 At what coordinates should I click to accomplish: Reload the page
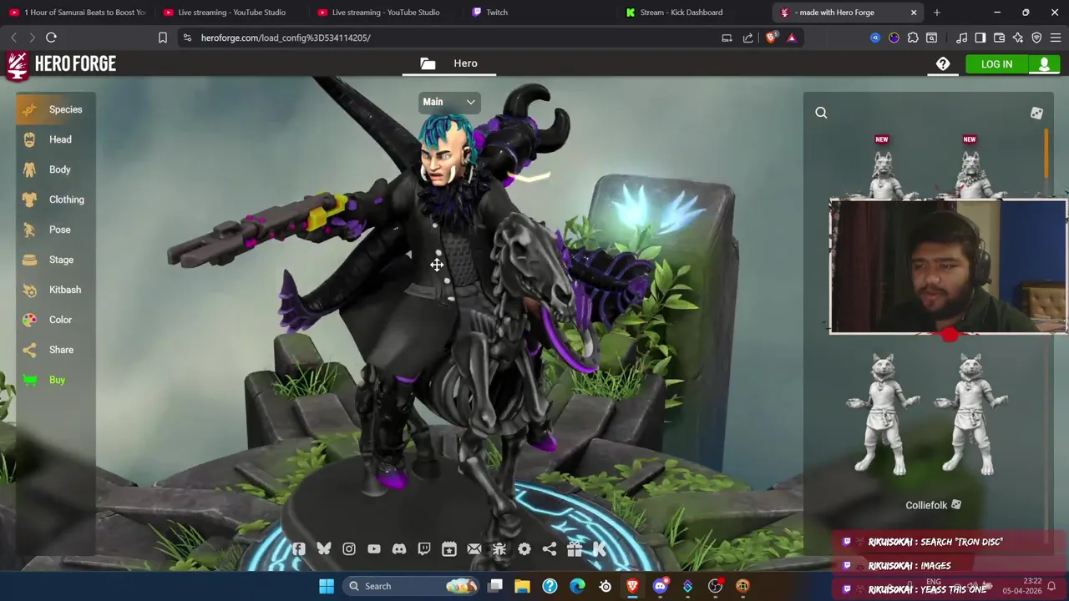(x=51, y=38)
